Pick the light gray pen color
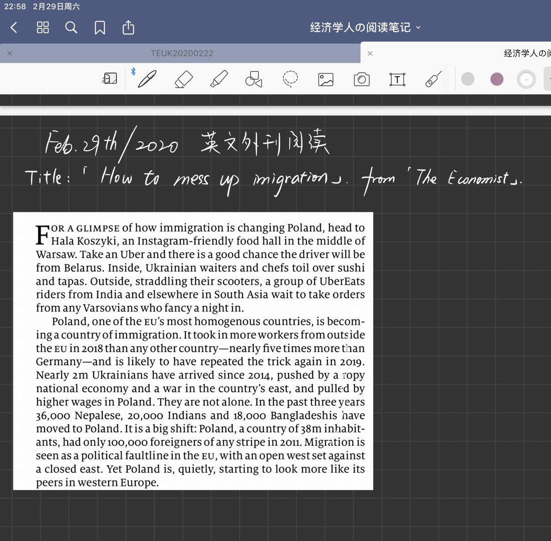Viewport: 551px width, 541px height. [468, 79]
